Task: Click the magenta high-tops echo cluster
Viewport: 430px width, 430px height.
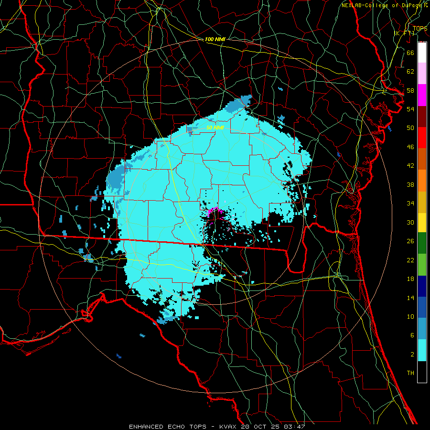Action: pos(215,212)
